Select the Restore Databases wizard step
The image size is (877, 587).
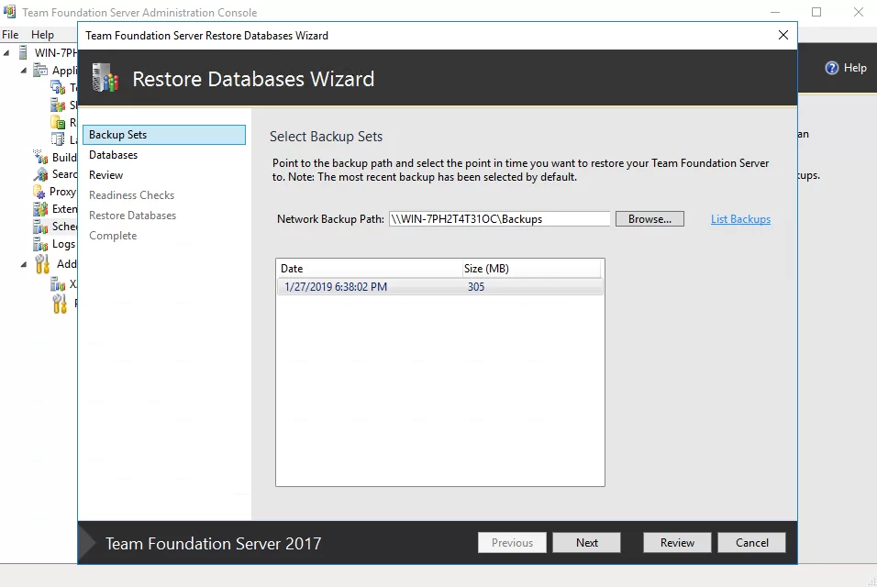(132, 216)
